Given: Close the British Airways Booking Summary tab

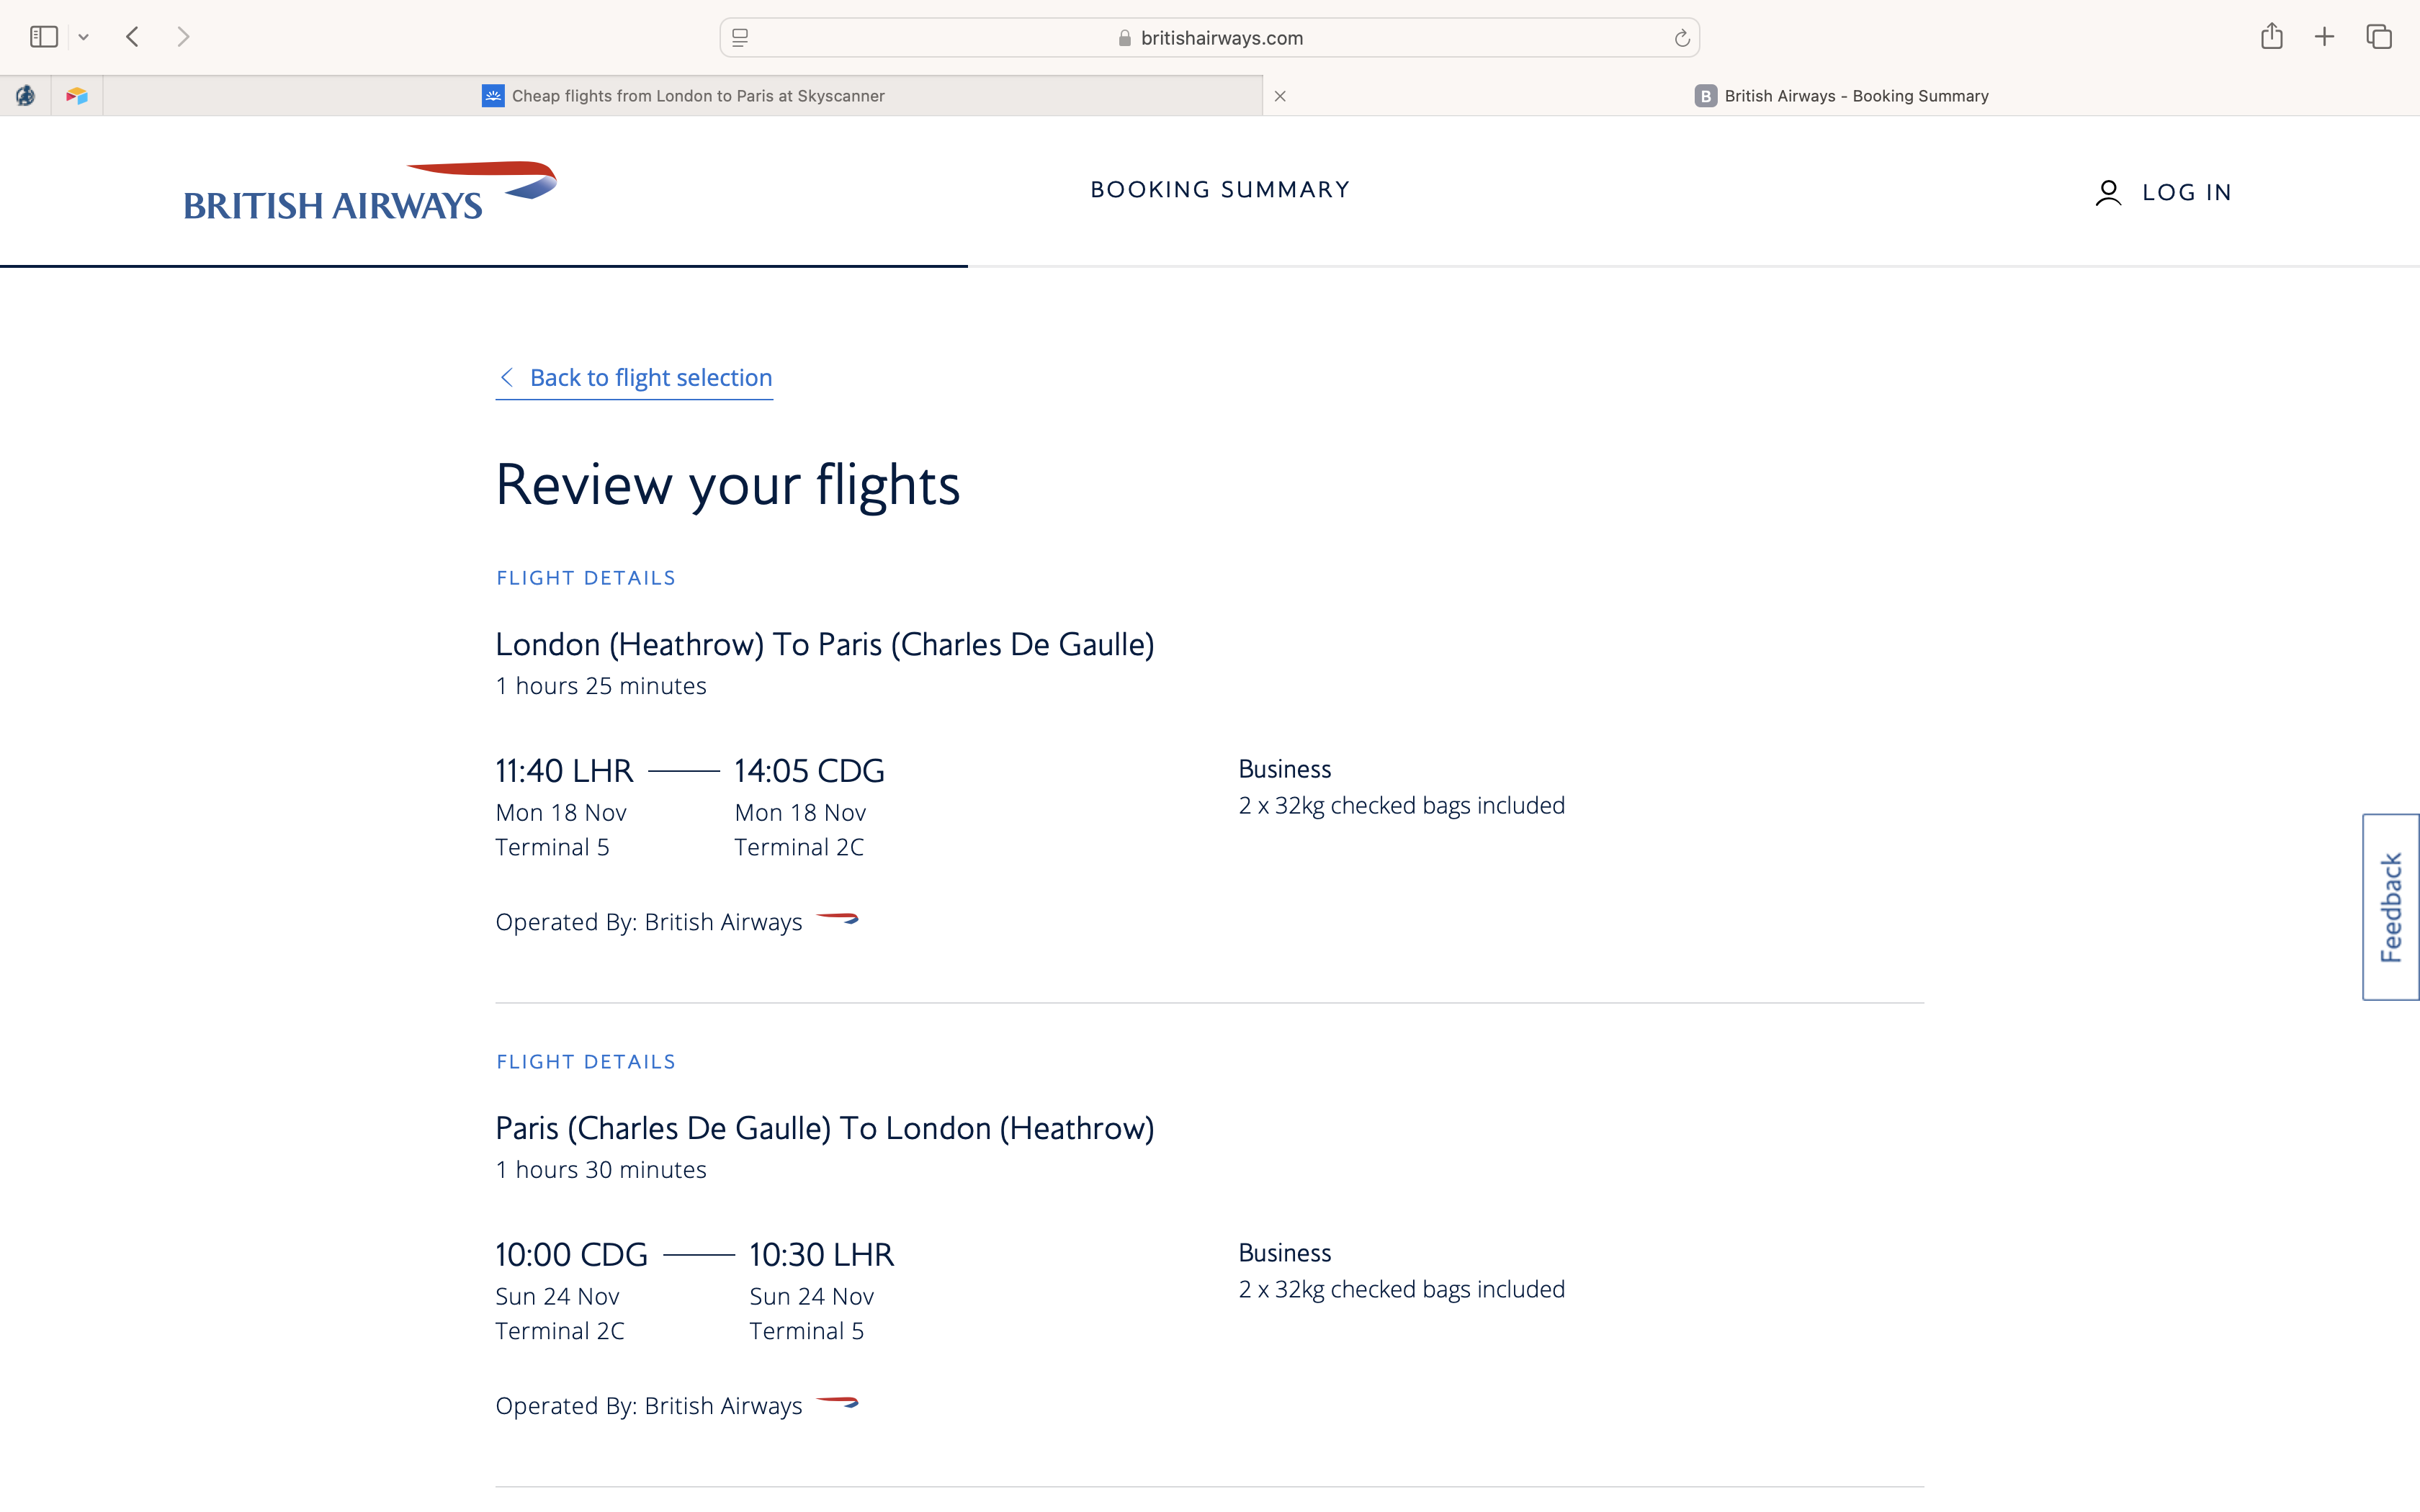Looking at the screenshot, I should [x=1280, y=96].
